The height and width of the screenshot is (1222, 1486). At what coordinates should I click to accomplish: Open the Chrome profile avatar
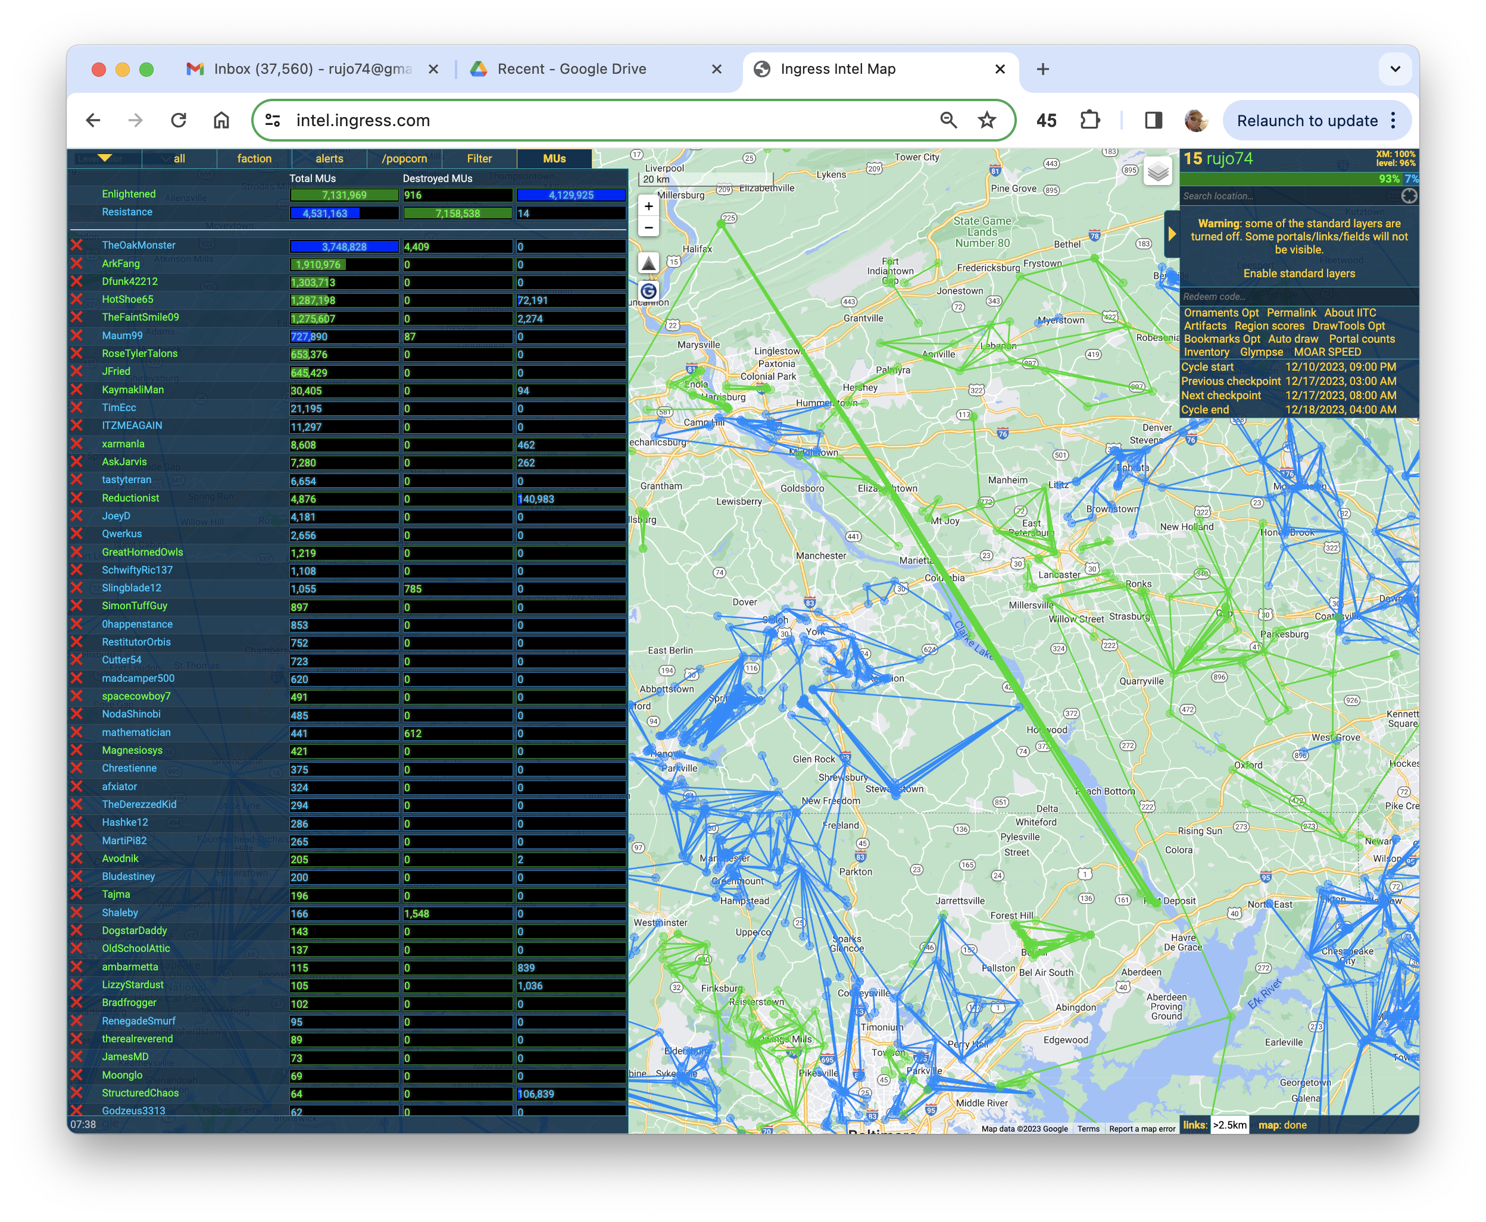tap(1195, 120)
